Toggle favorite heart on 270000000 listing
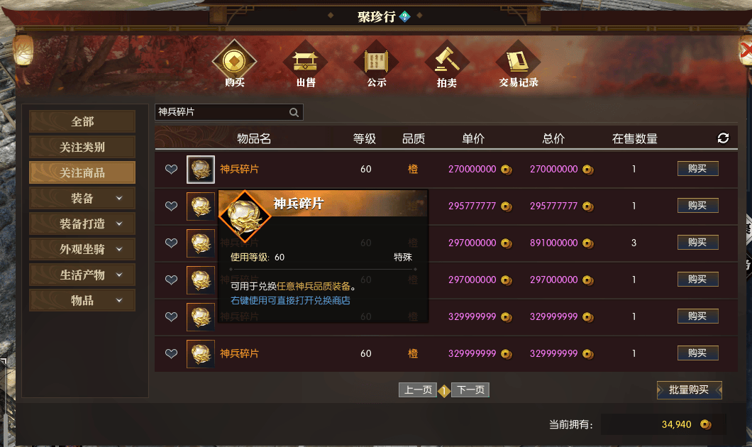752x447 pixels. click(x=171, y=169)
